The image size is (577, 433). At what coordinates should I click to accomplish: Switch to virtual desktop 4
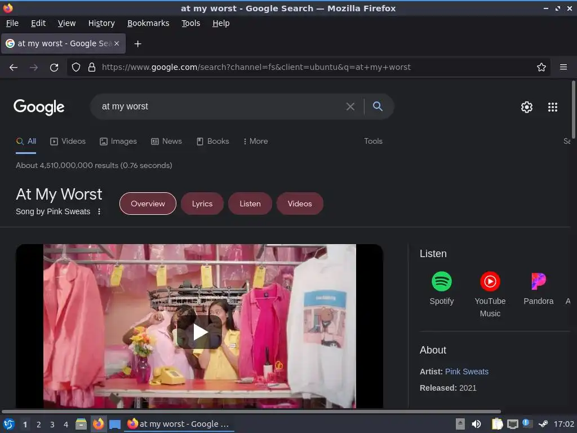(x=66, y=425)
